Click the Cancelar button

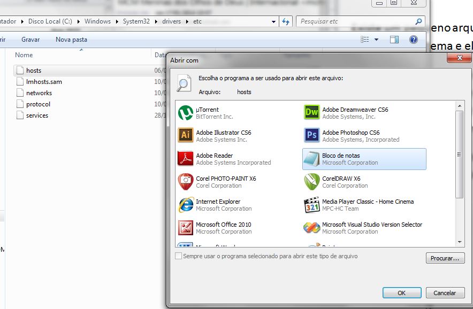pyautogui.click(x=445, y=293)
